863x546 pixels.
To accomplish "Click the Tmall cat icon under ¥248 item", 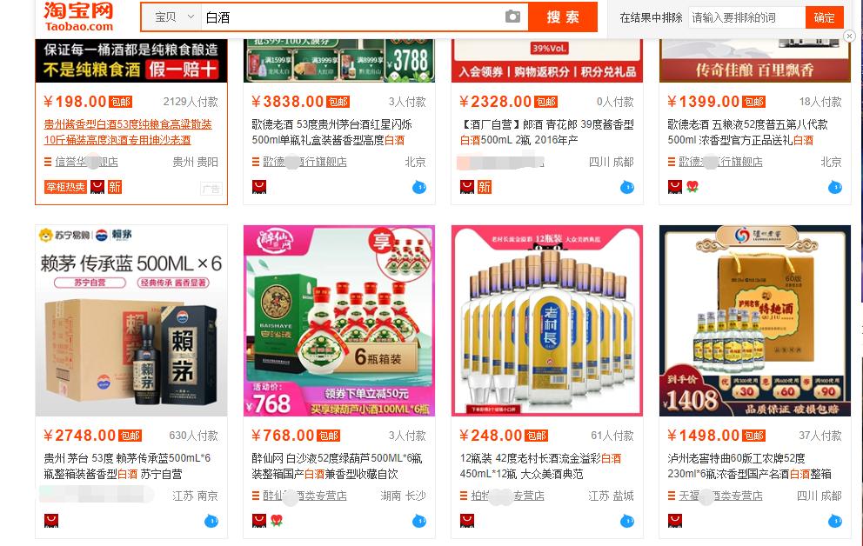I will [x=466, y=521].
